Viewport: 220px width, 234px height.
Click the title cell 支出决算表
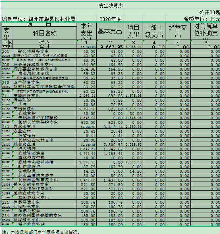[x=111, y=6]
